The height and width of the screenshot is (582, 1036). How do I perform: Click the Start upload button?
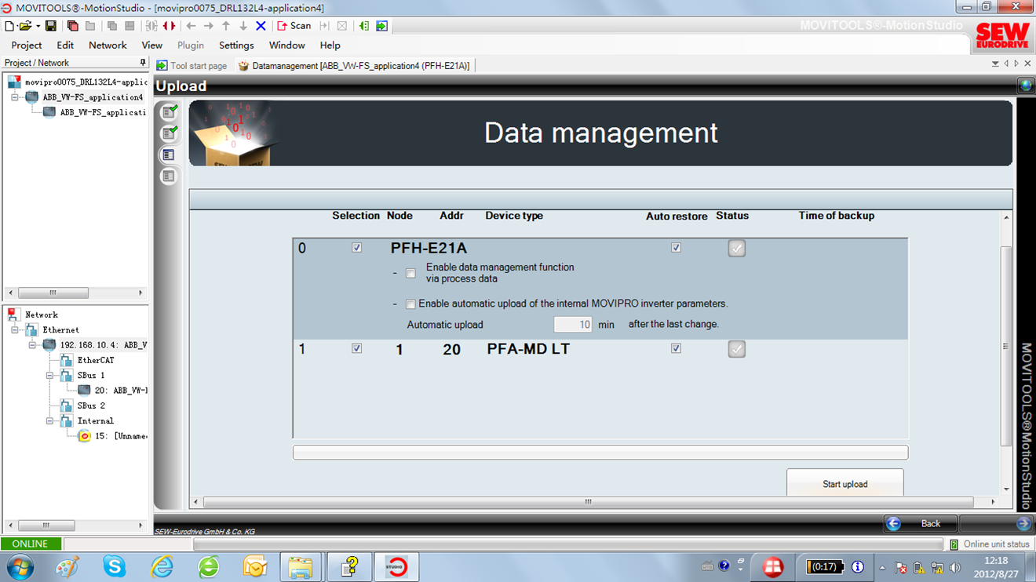(x=844, y=483)
